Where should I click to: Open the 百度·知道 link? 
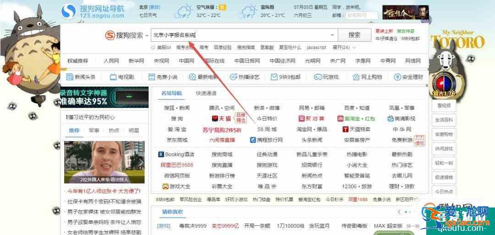pos(357,108)
